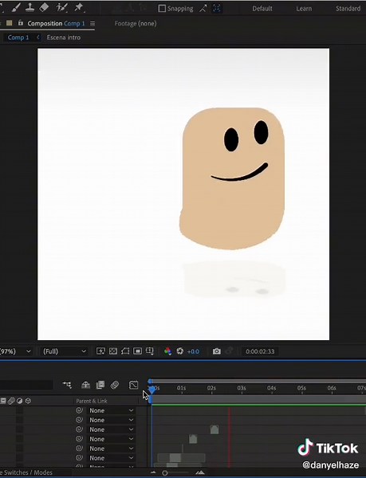Adjust the +0.0 exposure value
This screenshot has width=366, height=478.
pos(193,351)
